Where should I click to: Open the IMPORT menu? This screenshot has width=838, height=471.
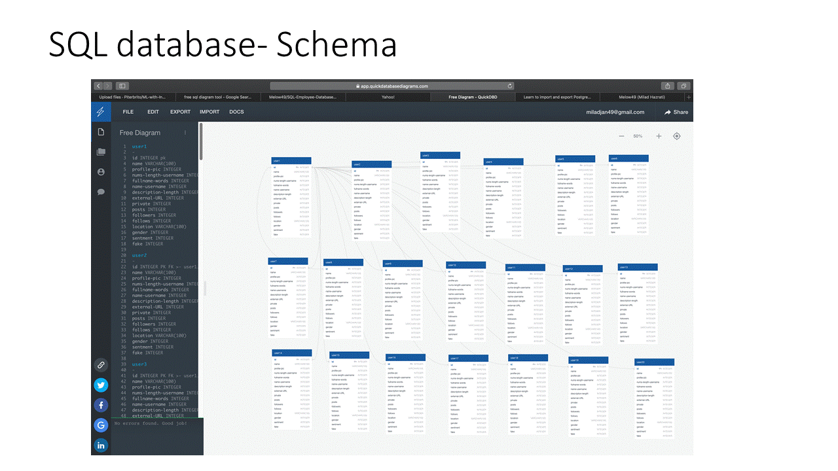209,112
